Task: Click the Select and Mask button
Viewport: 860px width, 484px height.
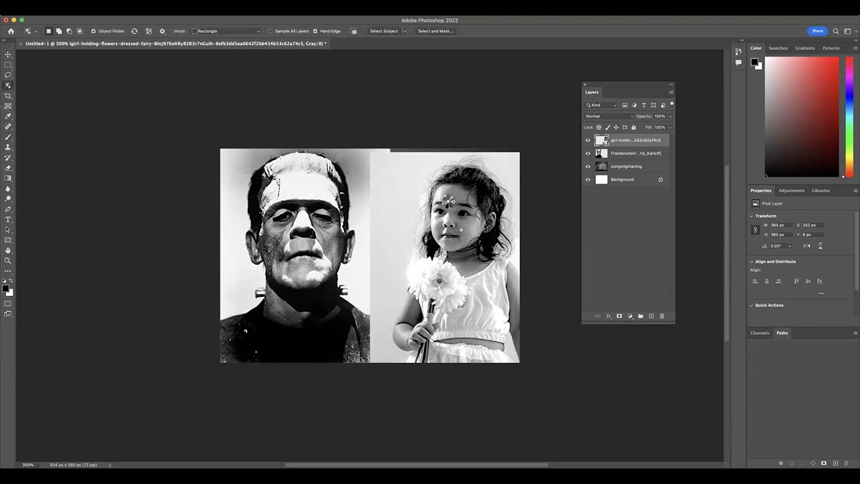Action: coord(435,31)
